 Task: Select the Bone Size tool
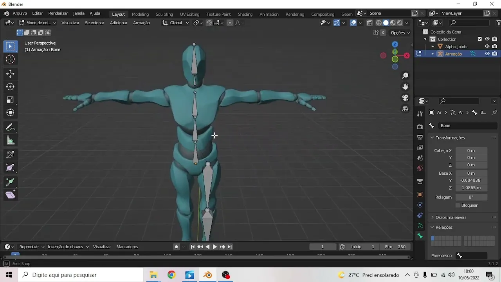click(x=10, y=168)
